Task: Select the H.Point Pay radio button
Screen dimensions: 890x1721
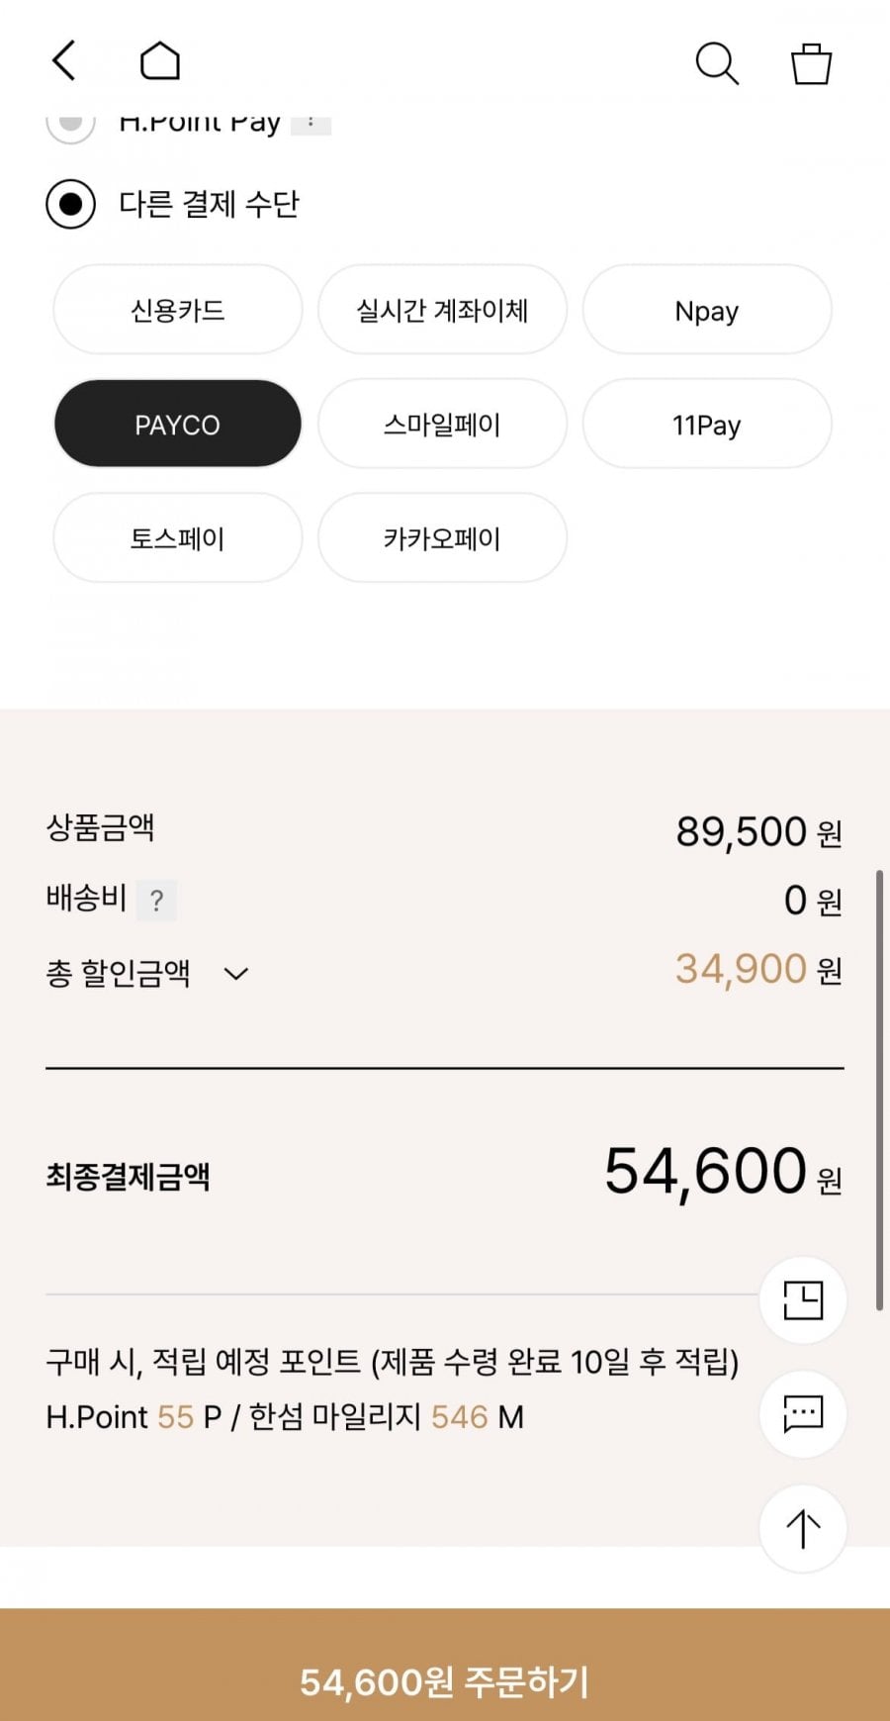Action: [x=70, y=124]
